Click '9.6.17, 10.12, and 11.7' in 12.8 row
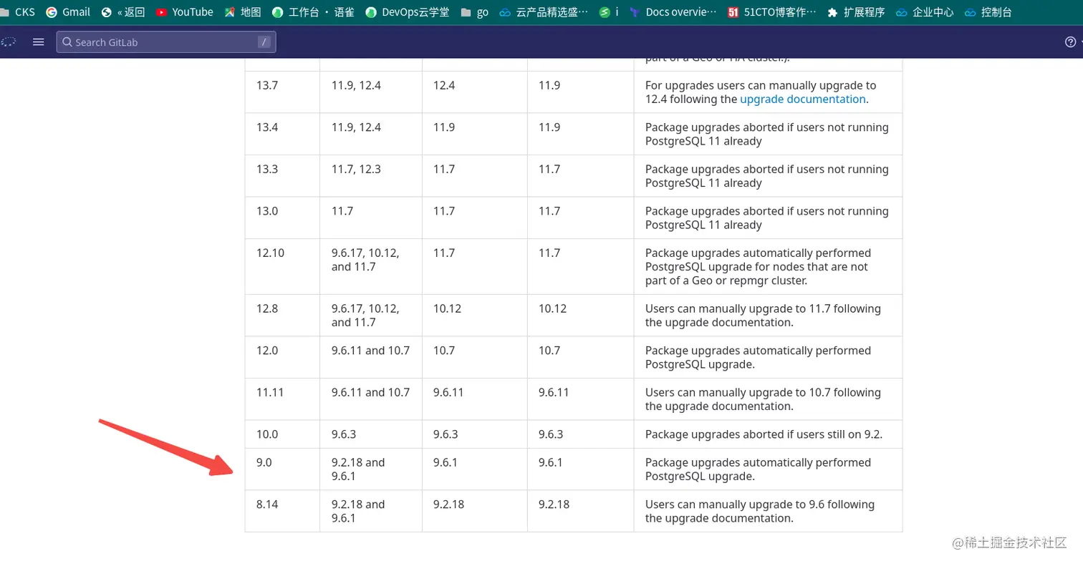Image resolution: width=1083 pixels, height=566 pixels. click(x=365, y=316)
